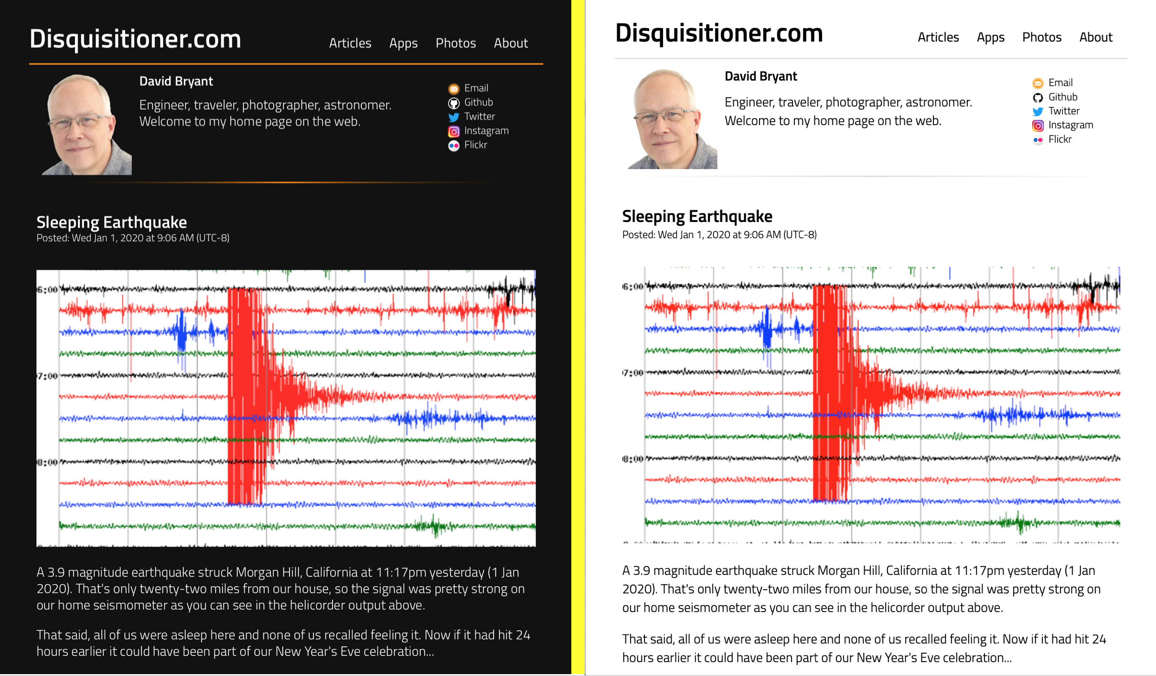The width and height of the screenshot is (1156, 676).
Task: Follow the Github text link on dark page
Action: click(479, 102)
